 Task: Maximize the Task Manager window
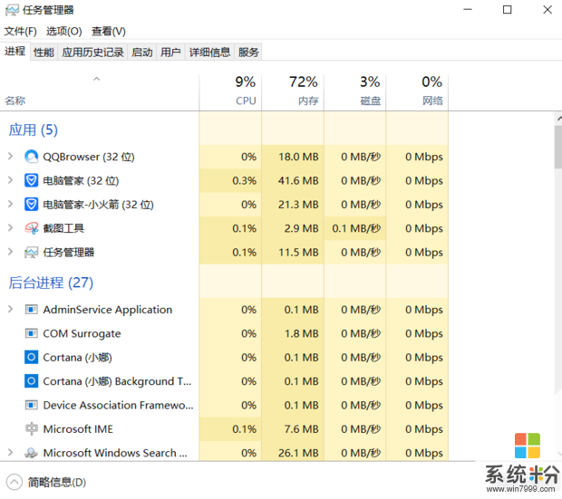[x=508, y=10]
